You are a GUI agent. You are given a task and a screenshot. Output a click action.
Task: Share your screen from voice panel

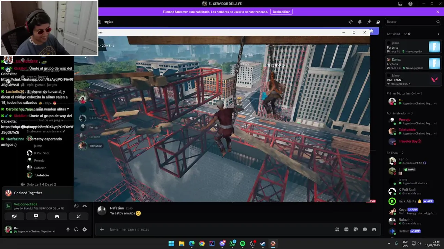coord(36,216)
